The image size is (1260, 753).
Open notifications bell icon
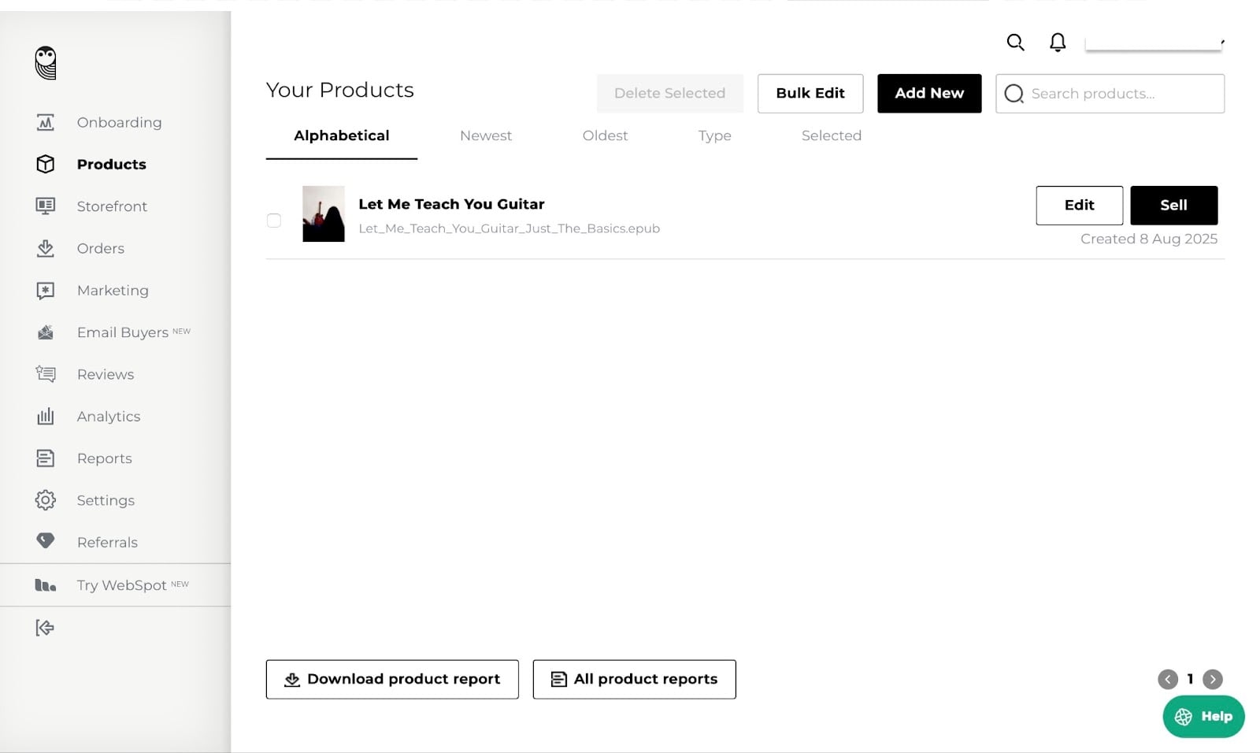click(x=1058, y=43)
